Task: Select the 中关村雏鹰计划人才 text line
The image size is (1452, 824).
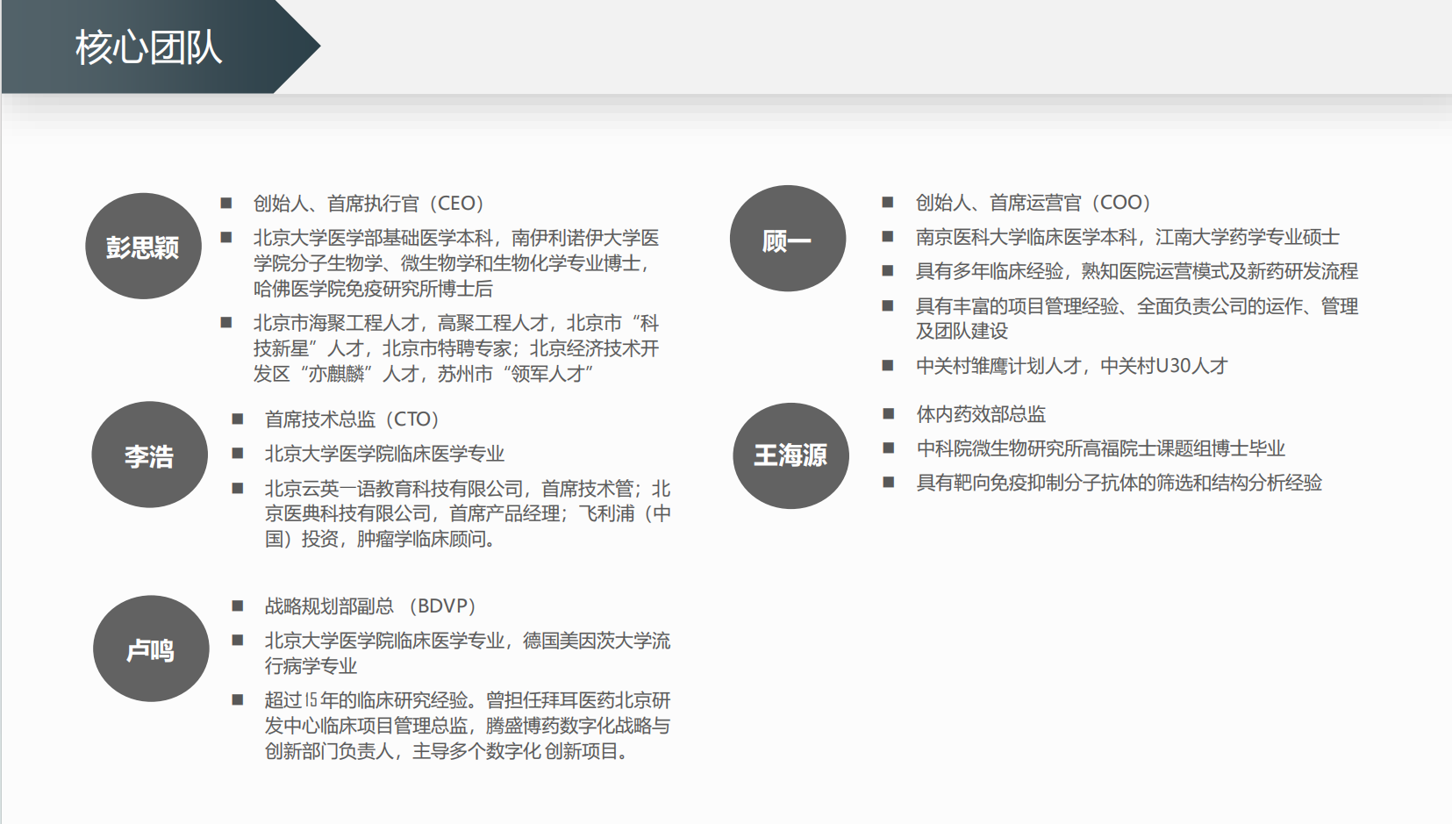Action: click(1071, 366)
